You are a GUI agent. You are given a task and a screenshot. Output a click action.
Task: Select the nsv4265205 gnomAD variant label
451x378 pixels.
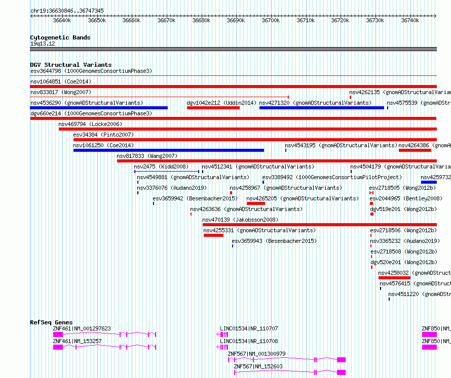pos(303,198)
